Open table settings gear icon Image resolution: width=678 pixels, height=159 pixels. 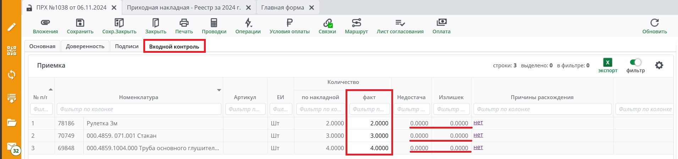pos(659,65)
